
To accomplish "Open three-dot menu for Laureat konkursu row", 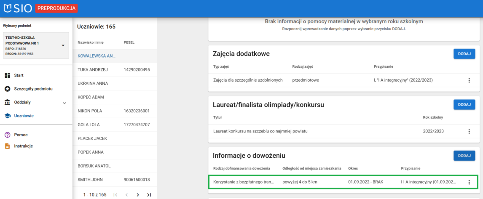I will coord(469,131).
